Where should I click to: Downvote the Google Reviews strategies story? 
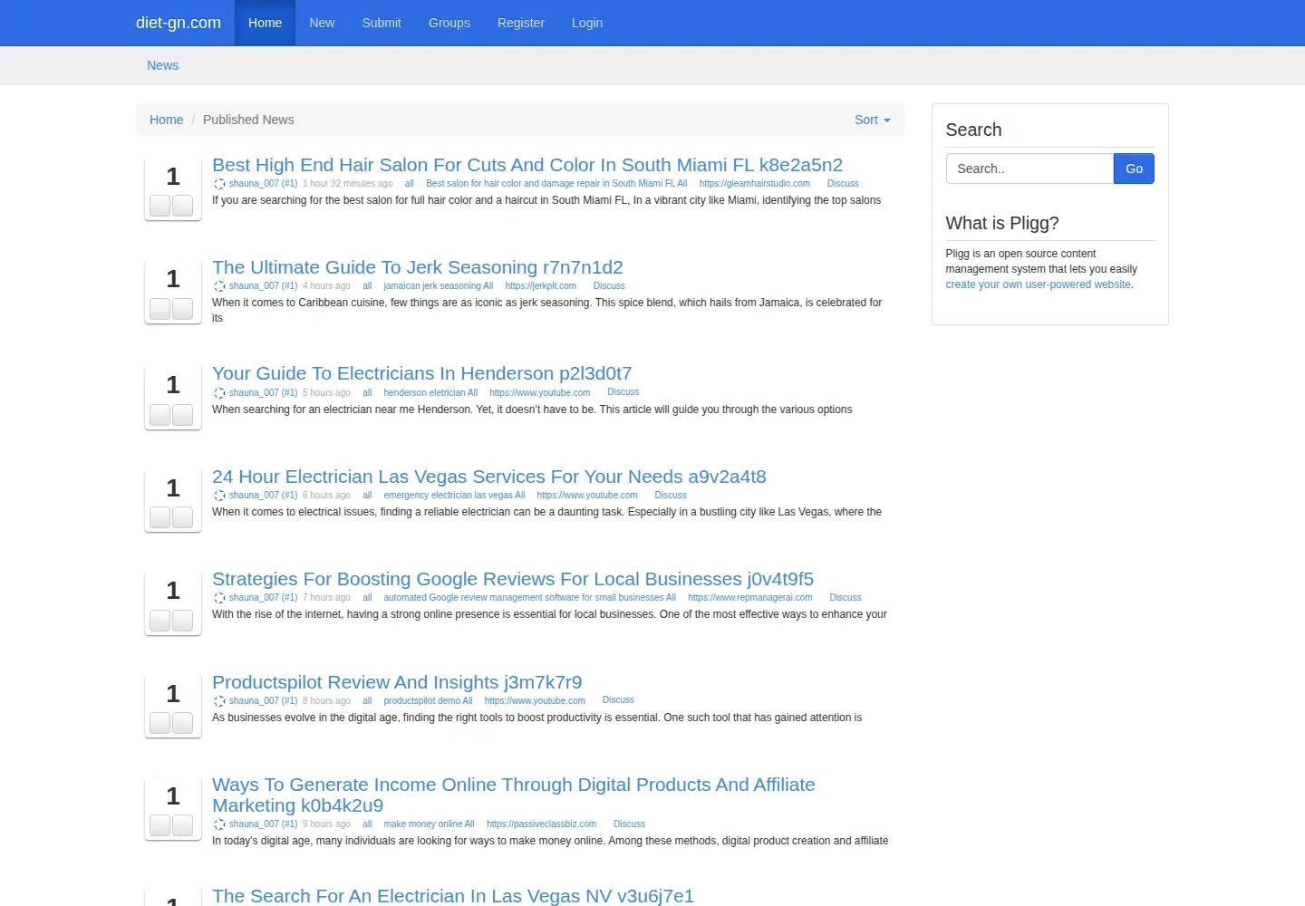(182, 621)
